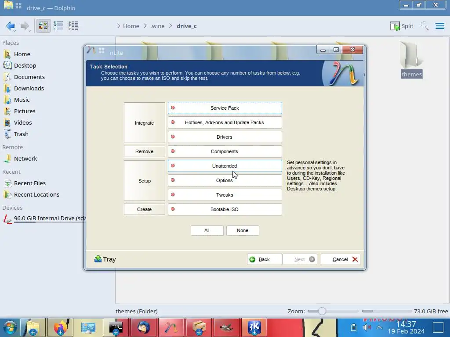The height and width of the screenshot is (337, 450).
Task: Toggle the Options setup task
Action: click(225, 180)
